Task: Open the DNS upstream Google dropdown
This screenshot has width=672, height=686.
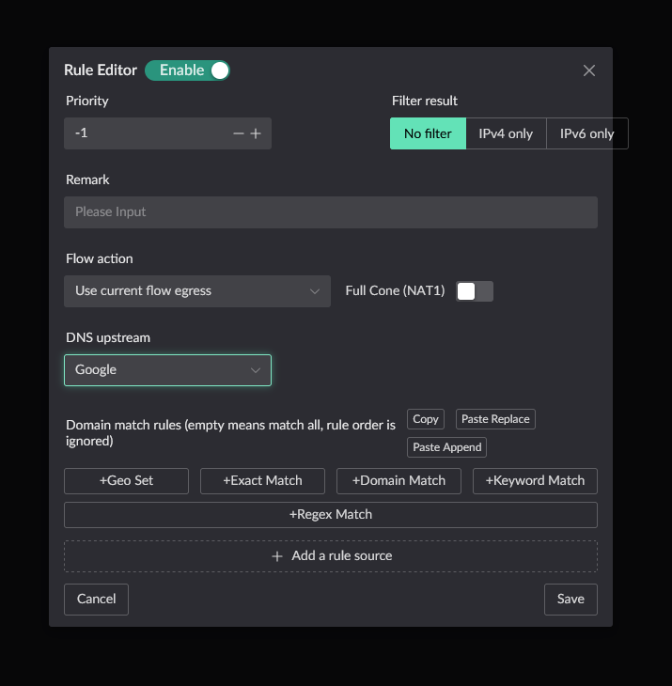Action: click(x=167, y=370)
